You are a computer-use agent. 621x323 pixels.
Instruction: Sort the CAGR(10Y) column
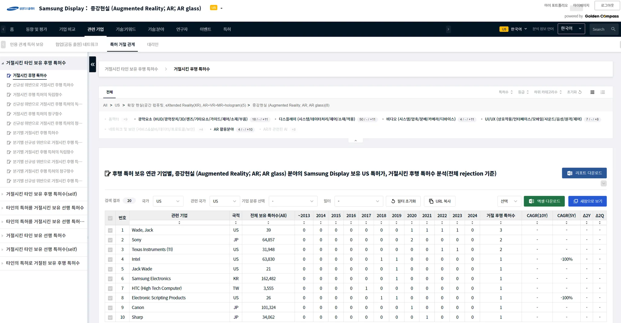537,223
